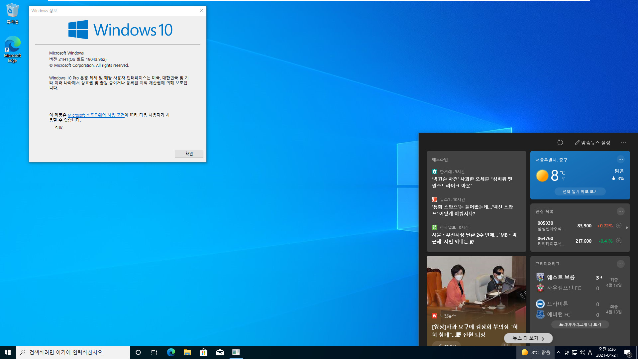Viewport: 638px width, 359px height.
Task: Click the 한겨레 source icon
Action: tap(434, 172)
